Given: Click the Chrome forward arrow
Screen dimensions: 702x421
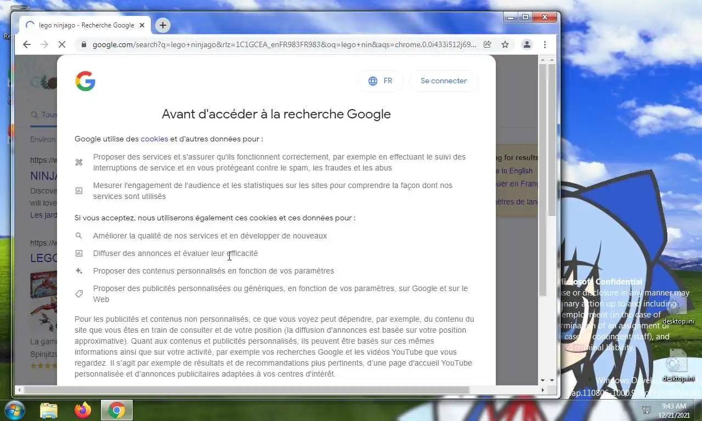Looking at the screenshot, I should tap(44, 44).
